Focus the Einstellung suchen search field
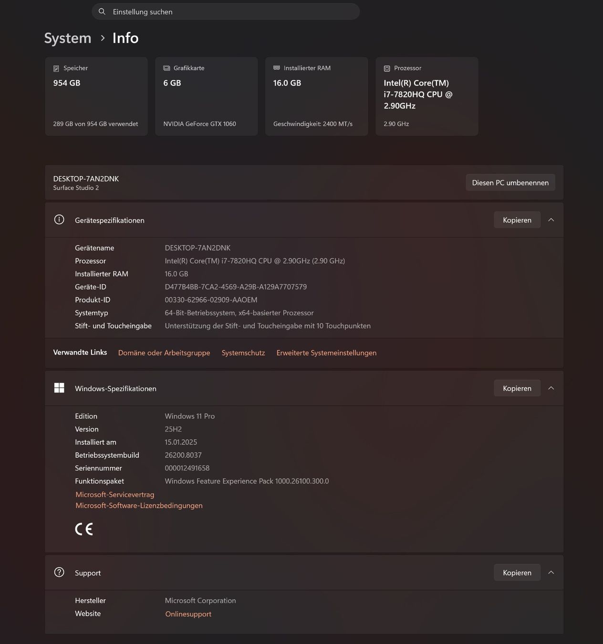Viewport: 603px width, 644px height. click(226, 11)
